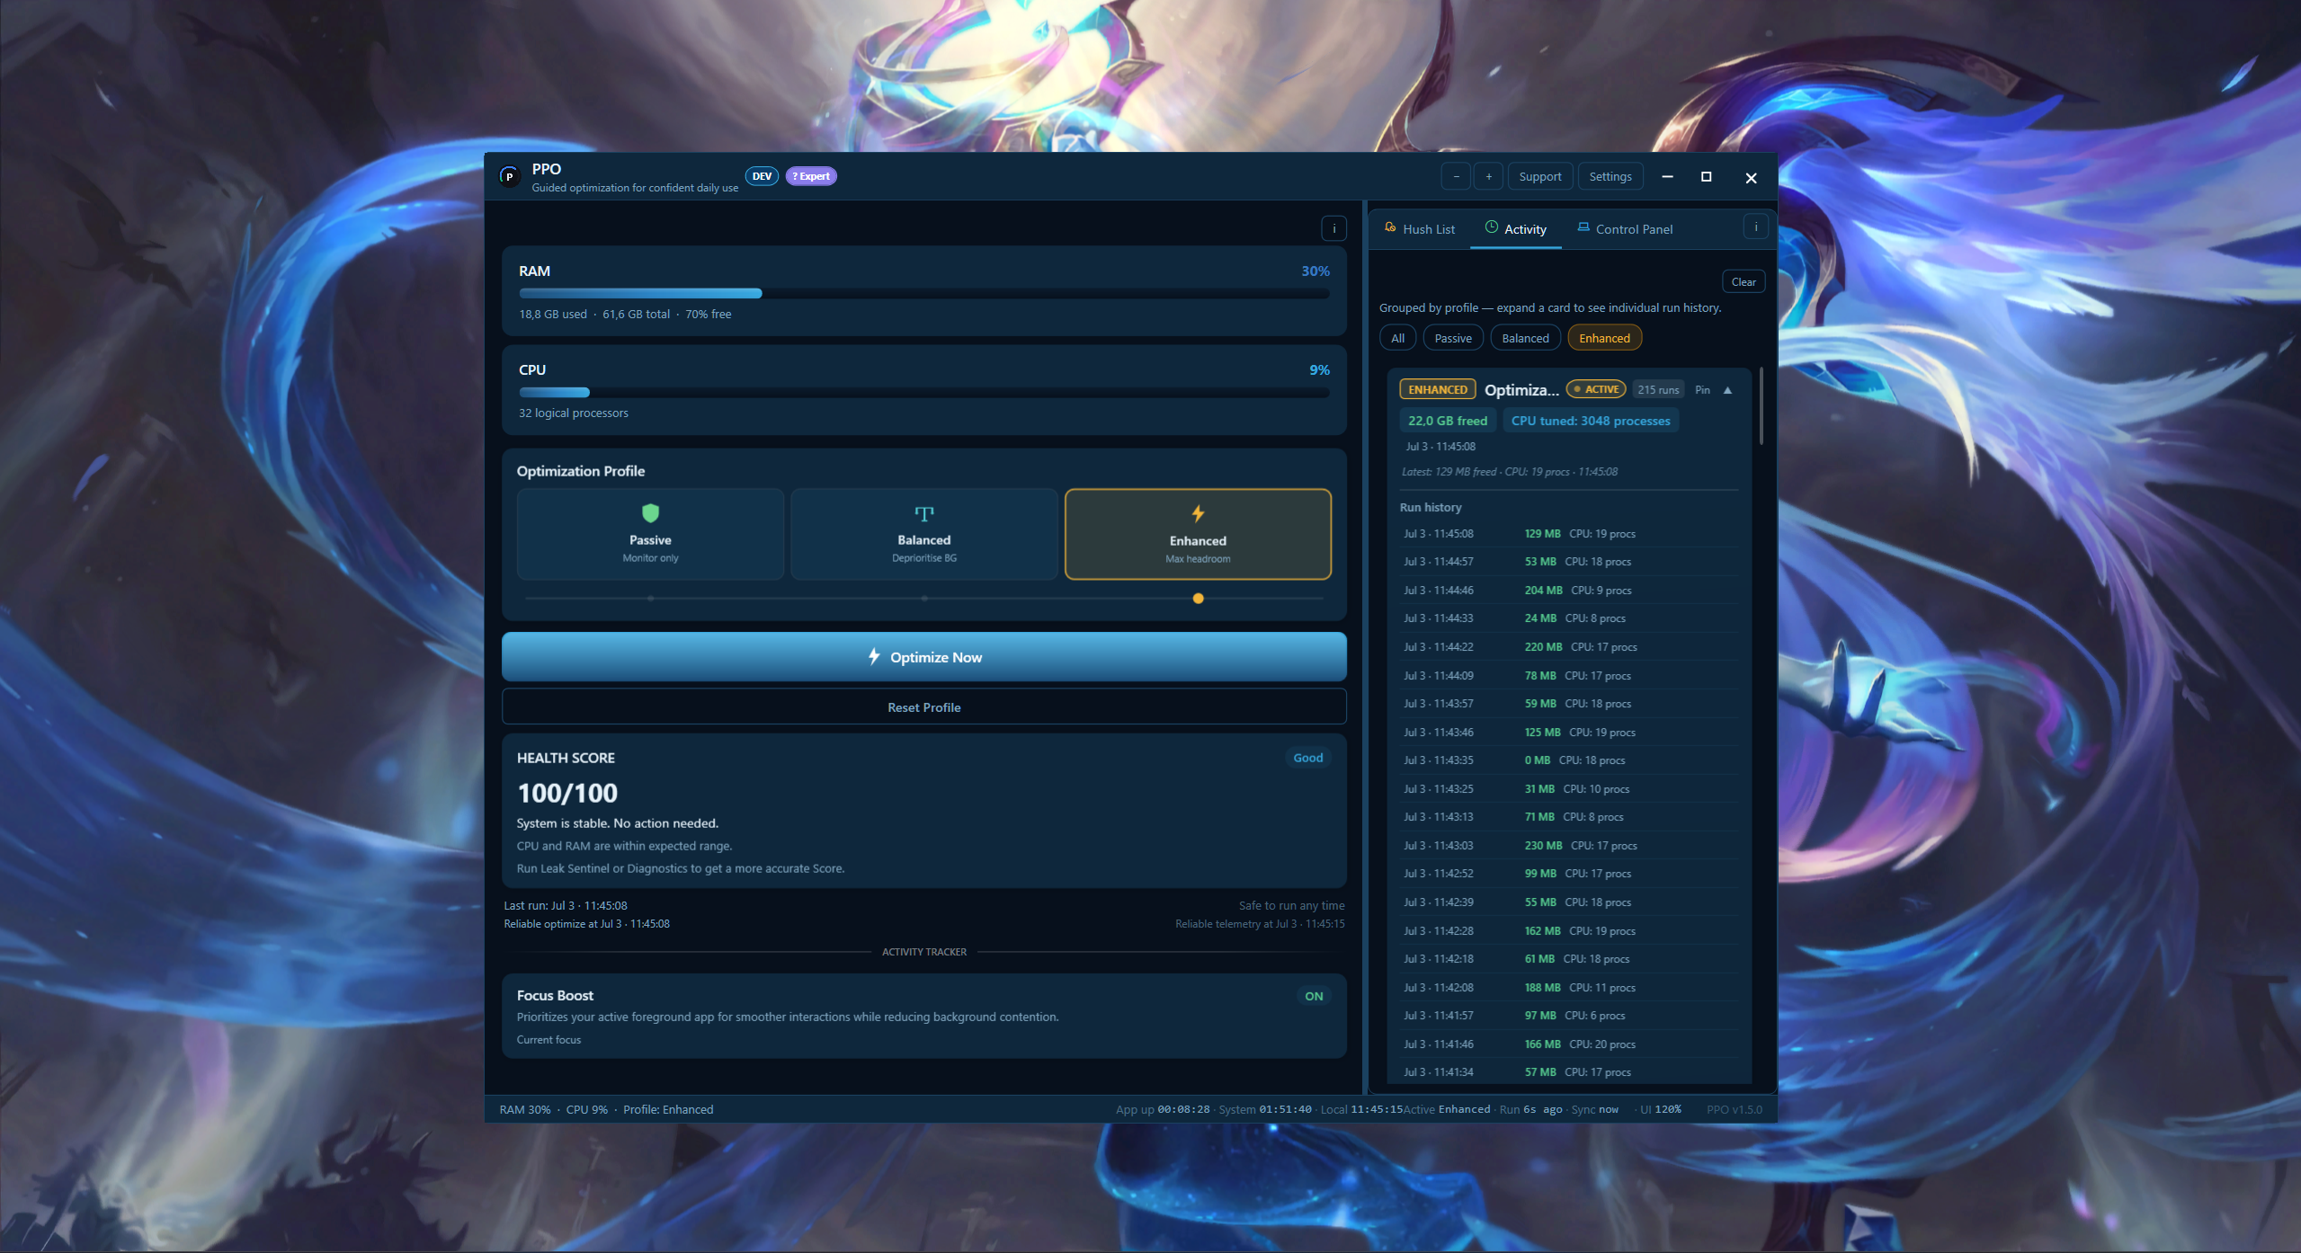Click the Activity clock icon
Image resolution: width=2301 pixels, height=1253 pixels.
click(x=1492, y=227)
